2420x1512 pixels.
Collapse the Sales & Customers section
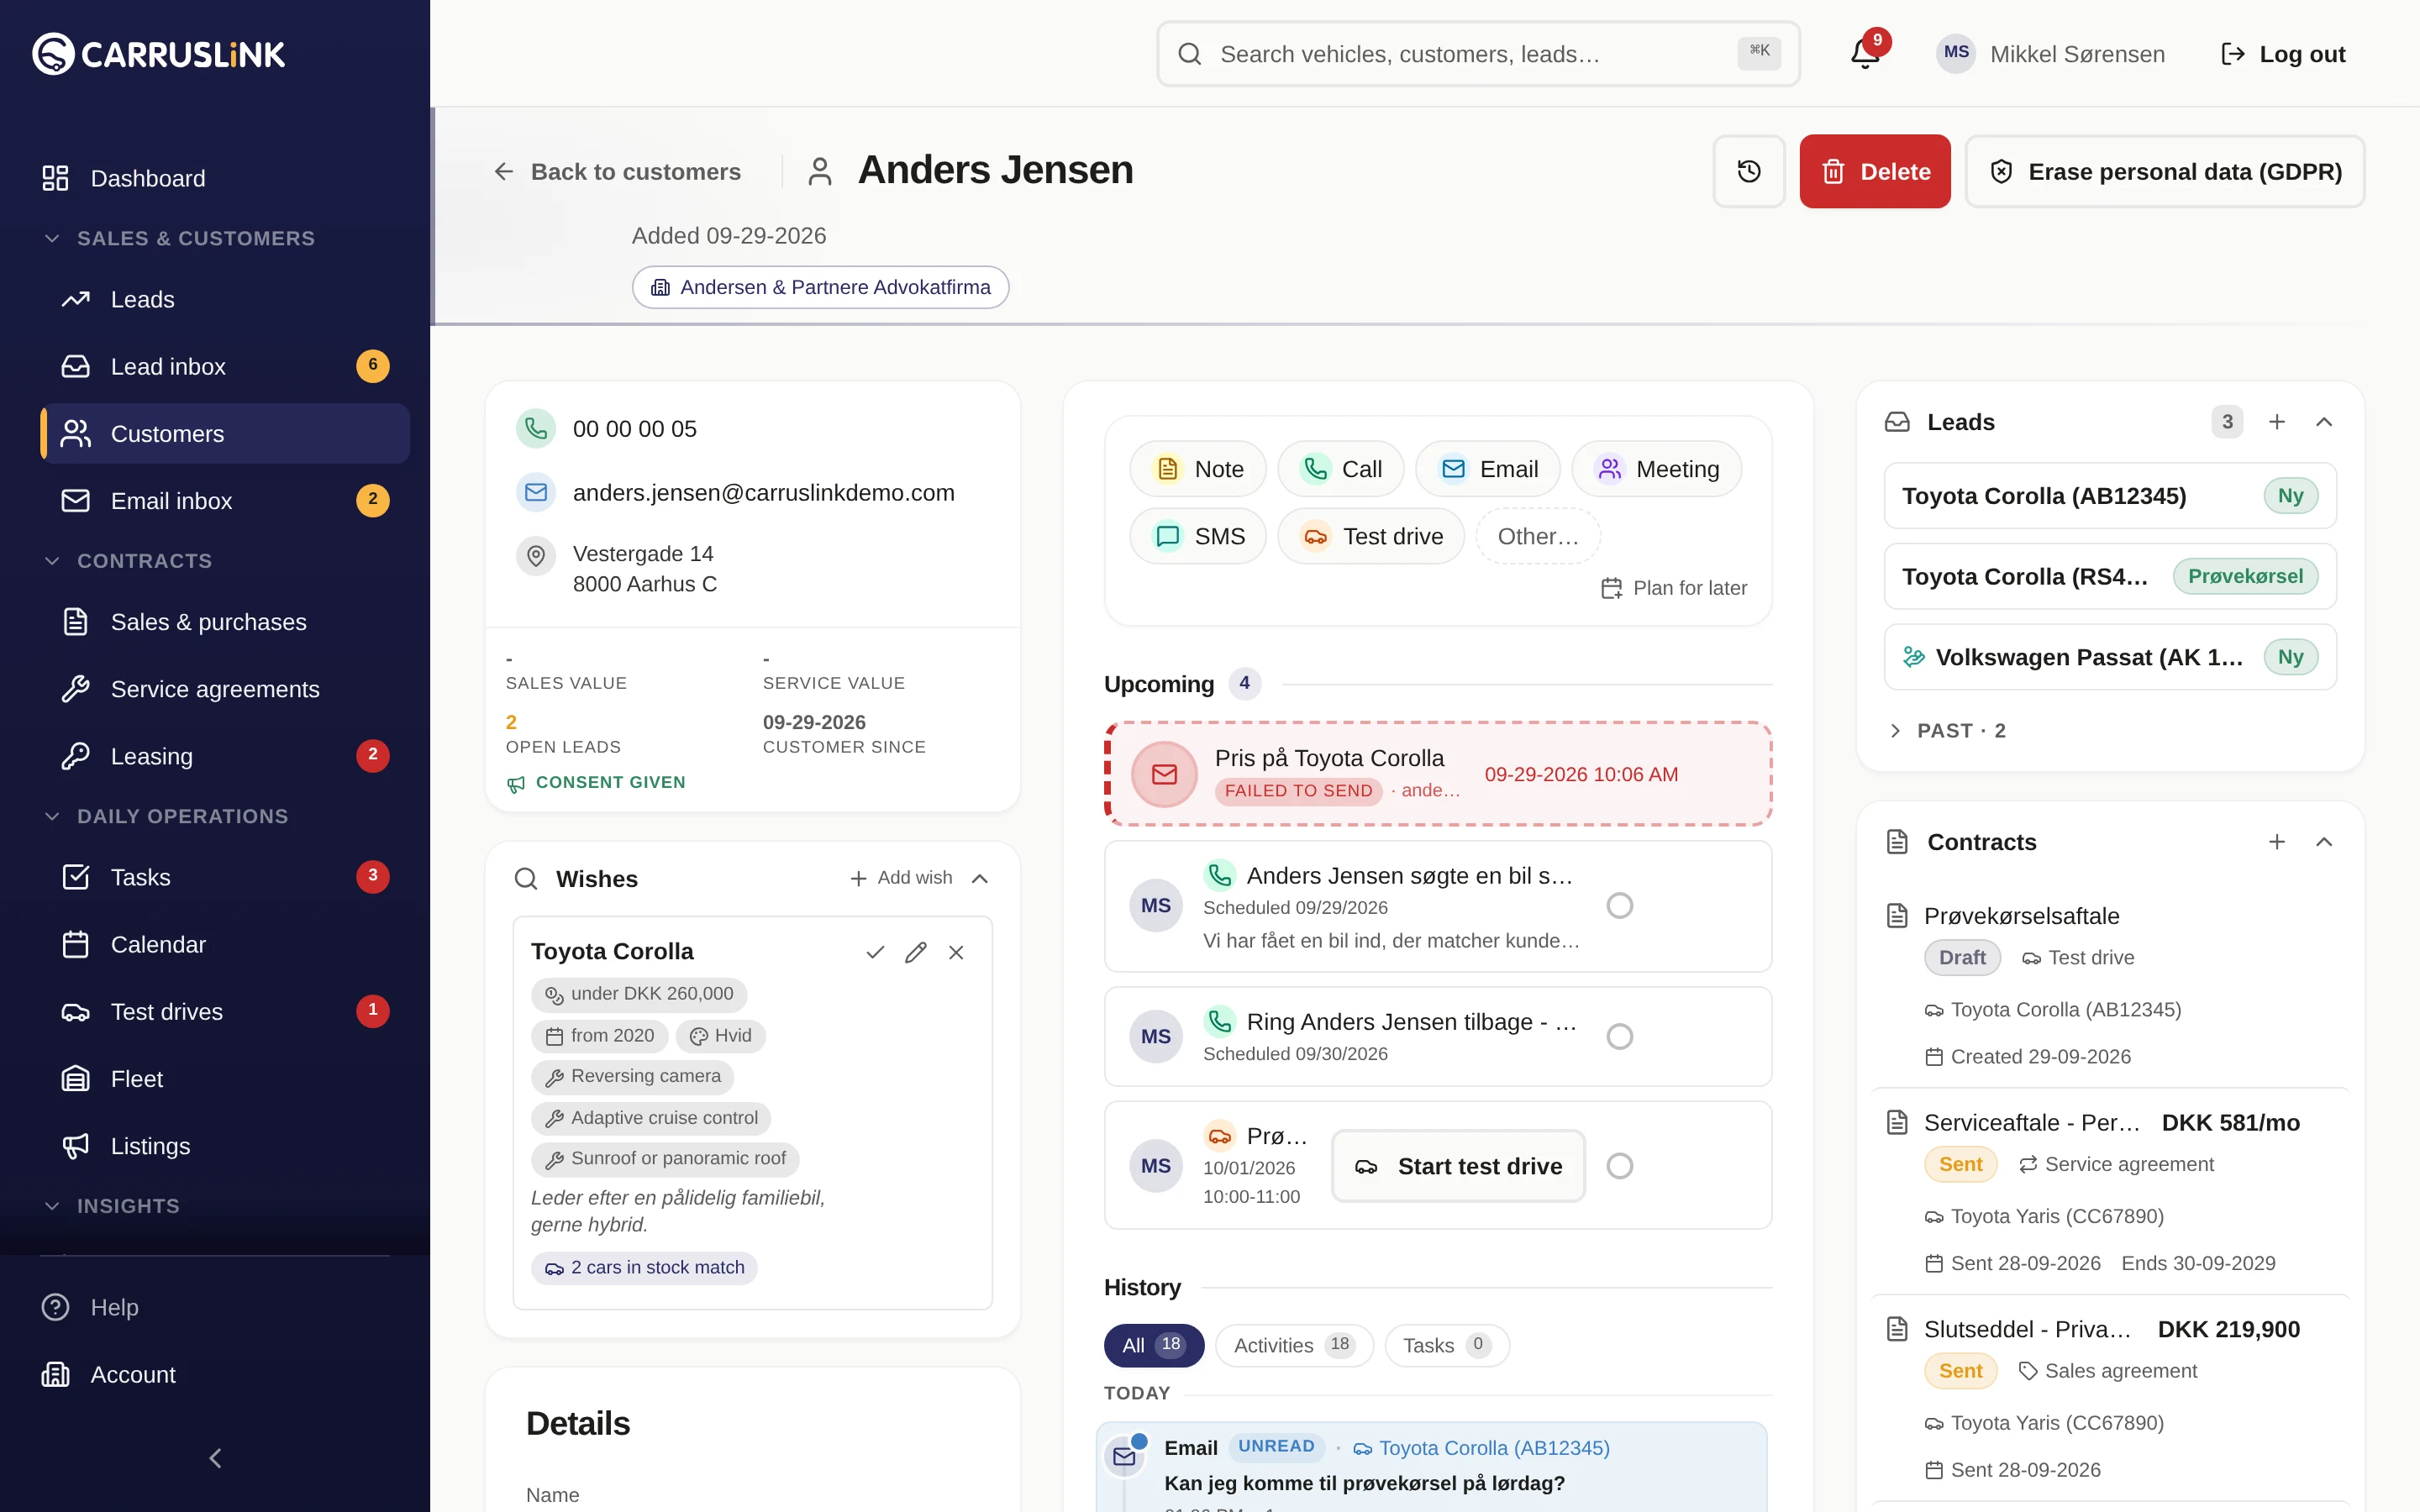[x=180, y=238]
